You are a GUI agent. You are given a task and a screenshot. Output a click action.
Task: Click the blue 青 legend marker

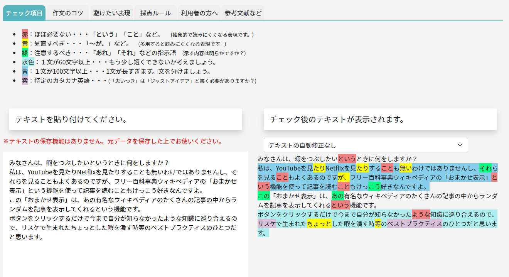coord(24,71)
